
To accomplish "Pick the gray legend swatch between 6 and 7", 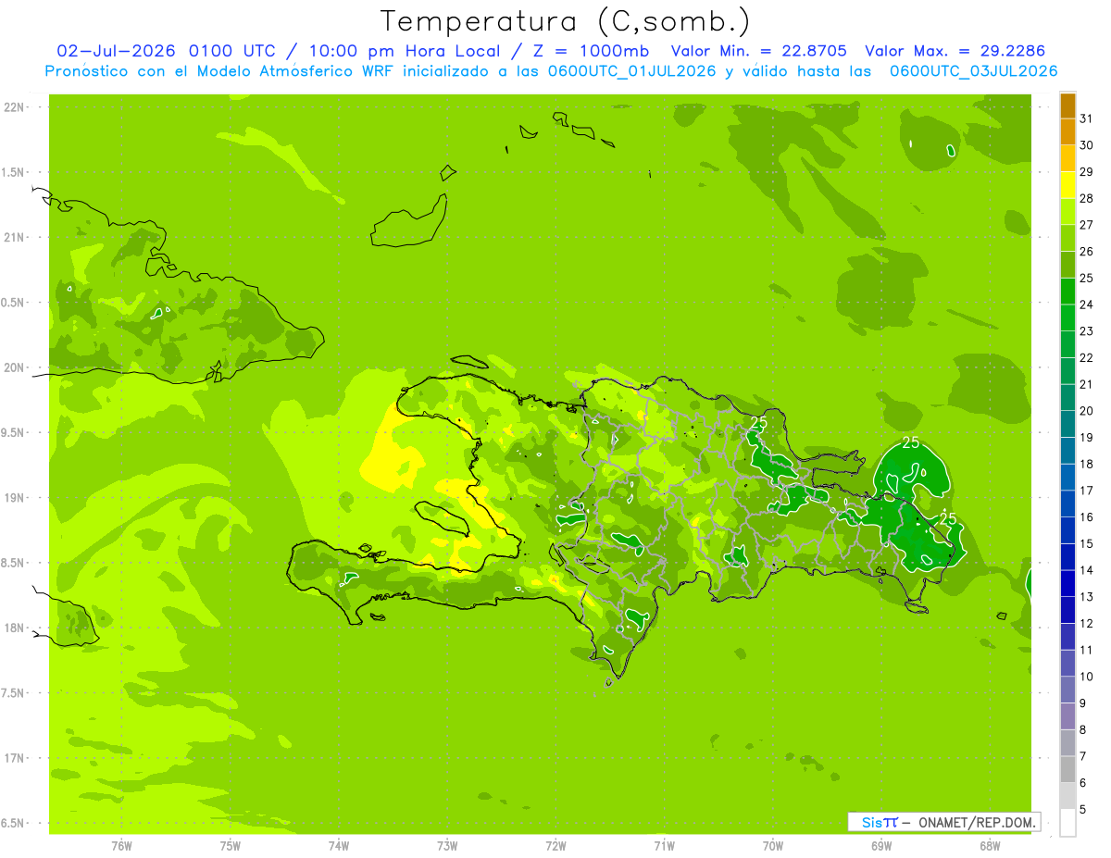I will (x=1067, y=769).
